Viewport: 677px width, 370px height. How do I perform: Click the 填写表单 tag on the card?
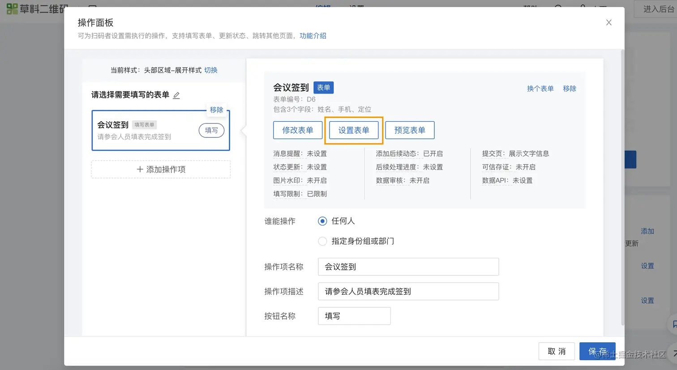pyautogui.click(x=144, y=125)
